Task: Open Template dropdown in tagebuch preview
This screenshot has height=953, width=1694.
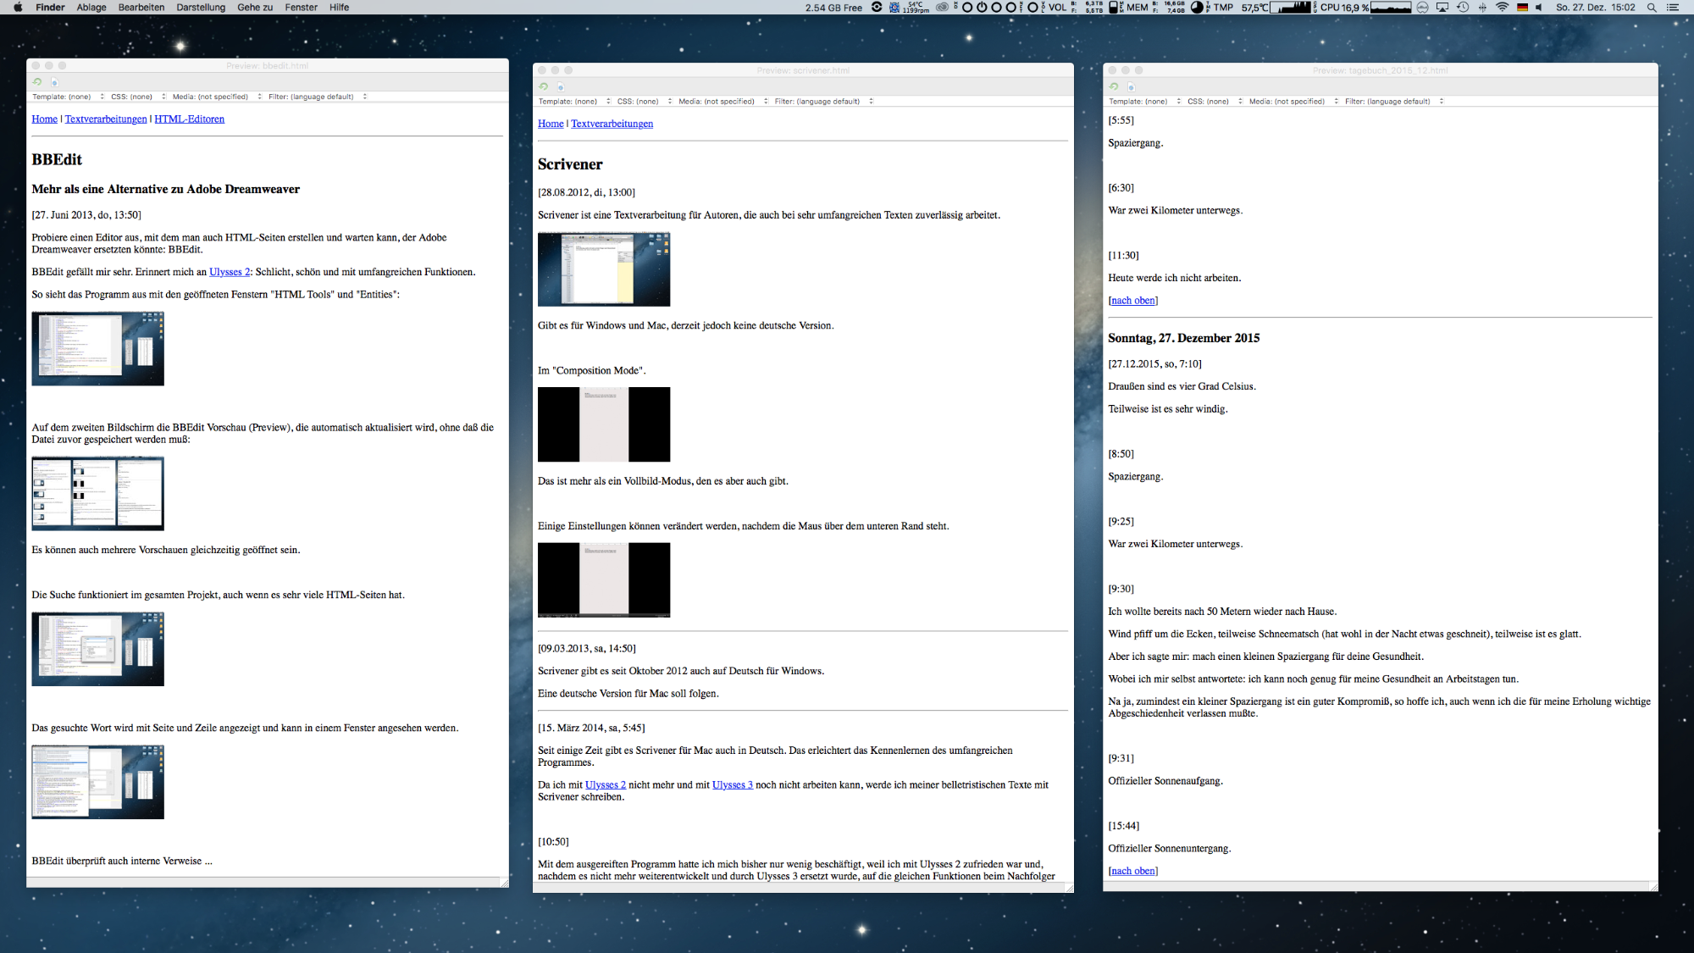Action: point(1145,102)
